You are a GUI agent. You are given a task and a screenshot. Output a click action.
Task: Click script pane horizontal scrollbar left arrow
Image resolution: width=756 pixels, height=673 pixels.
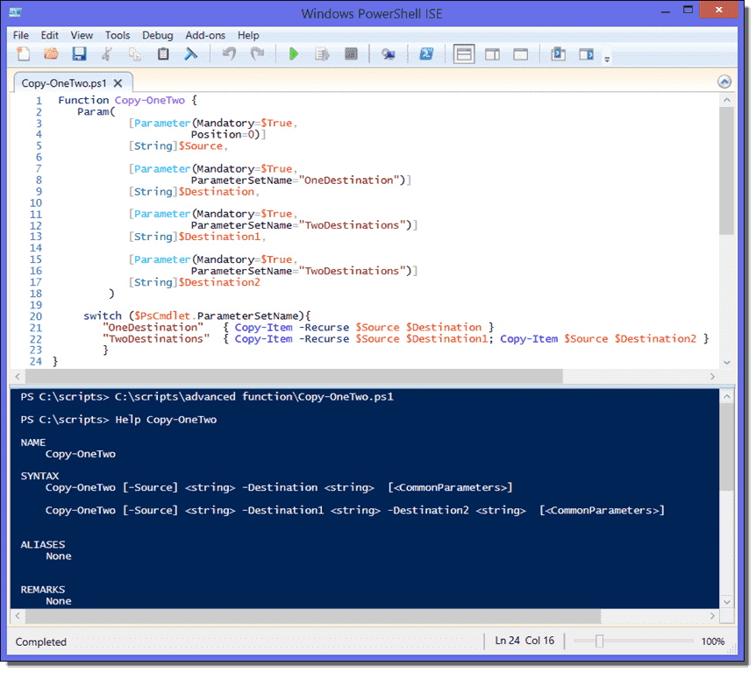(18, 376)
